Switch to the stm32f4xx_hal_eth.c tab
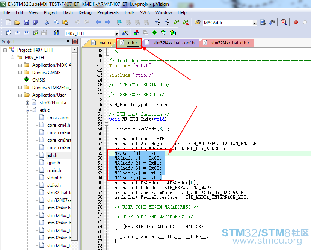This screenshot has width=311, height=250. (227, 43)
